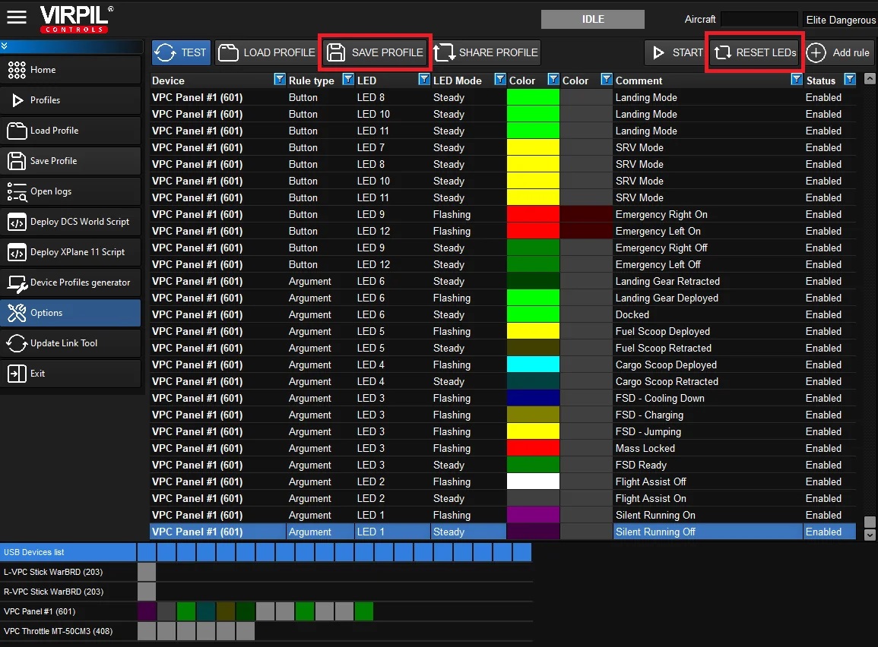Click the TEST button label

coord(193,52)
